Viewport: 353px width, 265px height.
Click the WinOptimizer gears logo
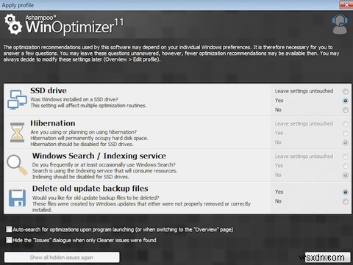(x=13, y=24)
